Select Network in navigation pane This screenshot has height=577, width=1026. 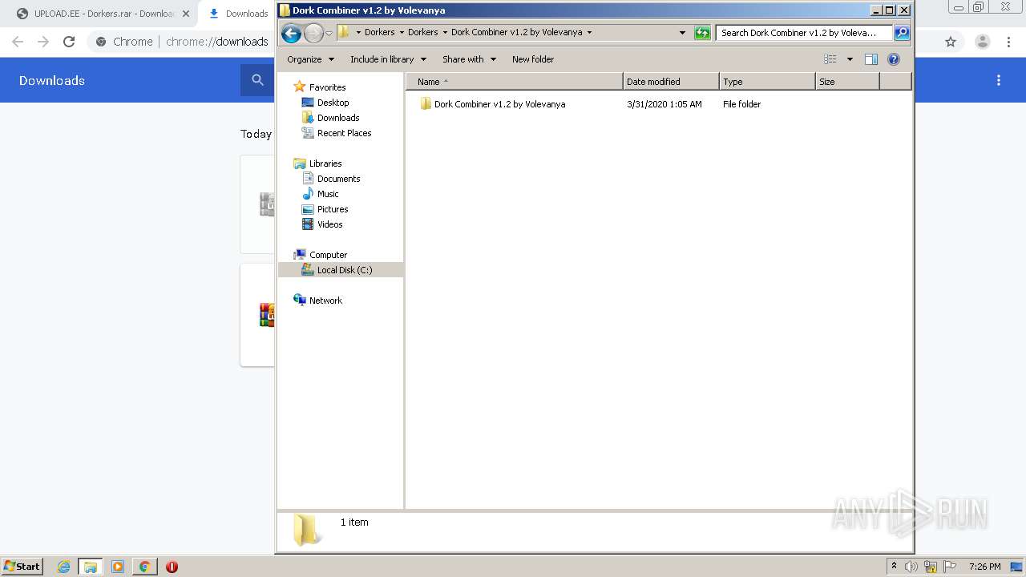[317, 301]
